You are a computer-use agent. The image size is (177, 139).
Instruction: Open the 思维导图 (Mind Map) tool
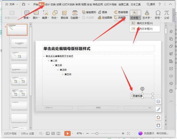point(121,12)
